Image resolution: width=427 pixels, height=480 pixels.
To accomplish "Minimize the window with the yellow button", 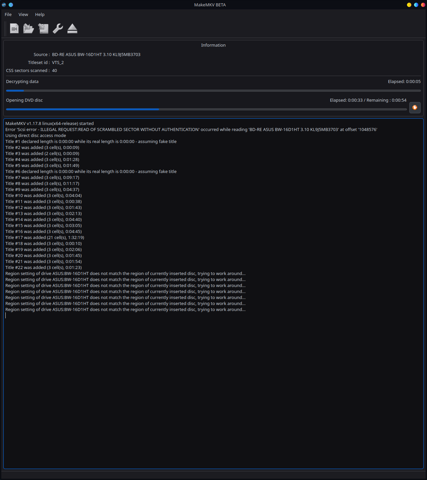I will 409,5.
